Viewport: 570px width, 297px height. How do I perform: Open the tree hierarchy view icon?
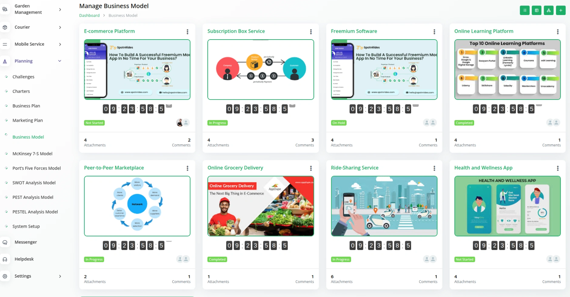tap(549, 10)
